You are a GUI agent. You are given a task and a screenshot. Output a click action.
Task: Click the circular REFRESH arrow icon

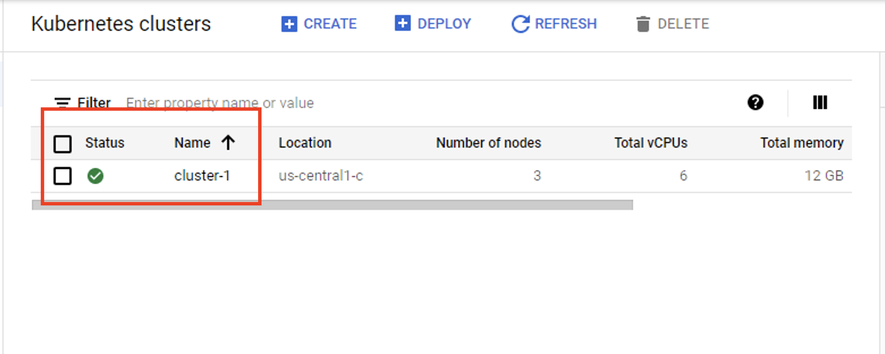click(x=520, y=24)
